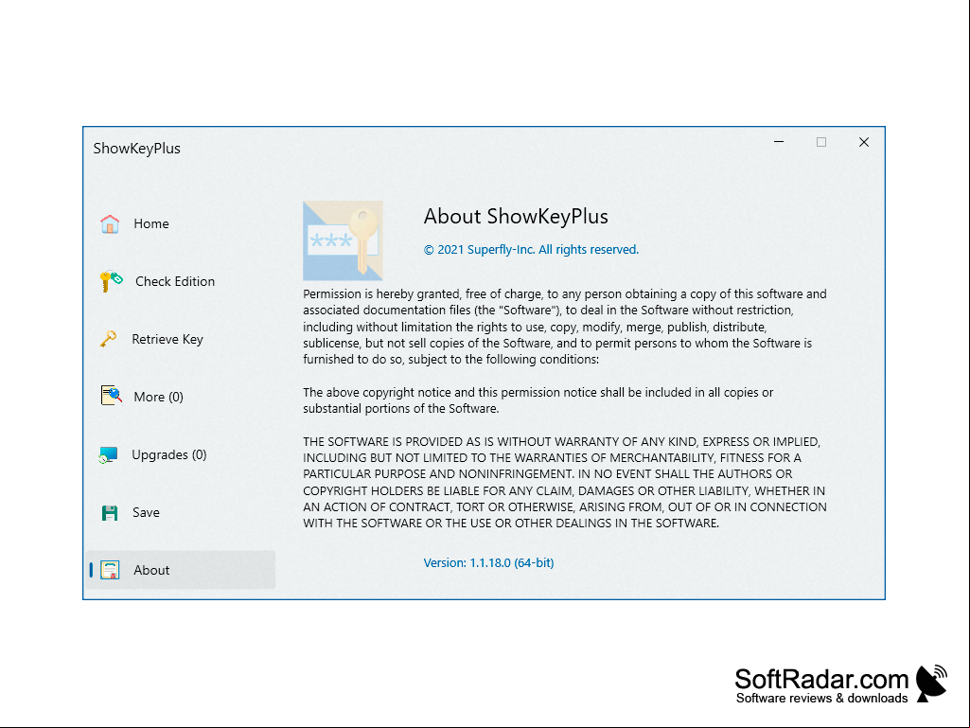Go to Check Edition

(x=181, y=281)
